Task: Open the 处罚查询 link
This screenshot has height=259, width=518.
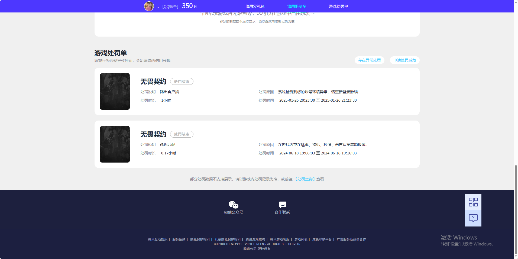Action: coord(305,179)
